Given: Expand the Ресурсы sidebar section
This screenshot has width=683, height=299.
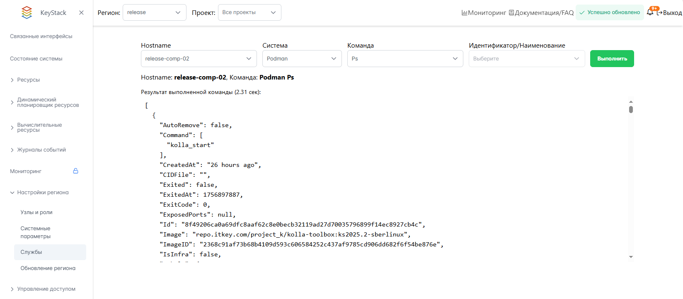Looking at the screenshot, I should 28,80.
